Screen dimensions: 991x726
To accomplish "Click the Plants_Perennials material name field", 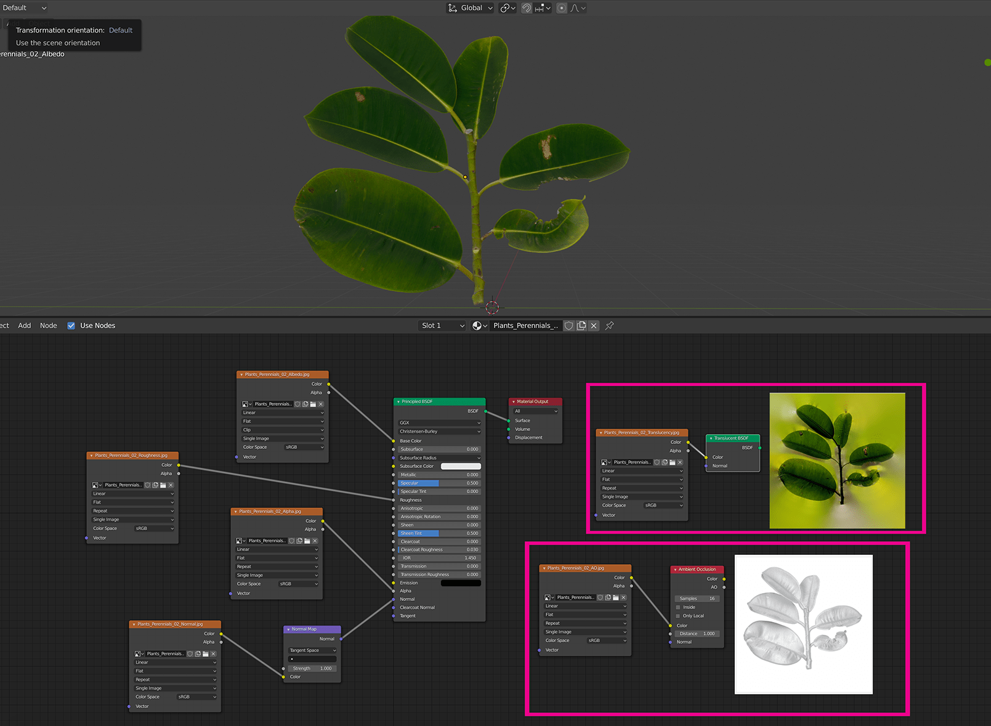I will click(x=526, y=326).
